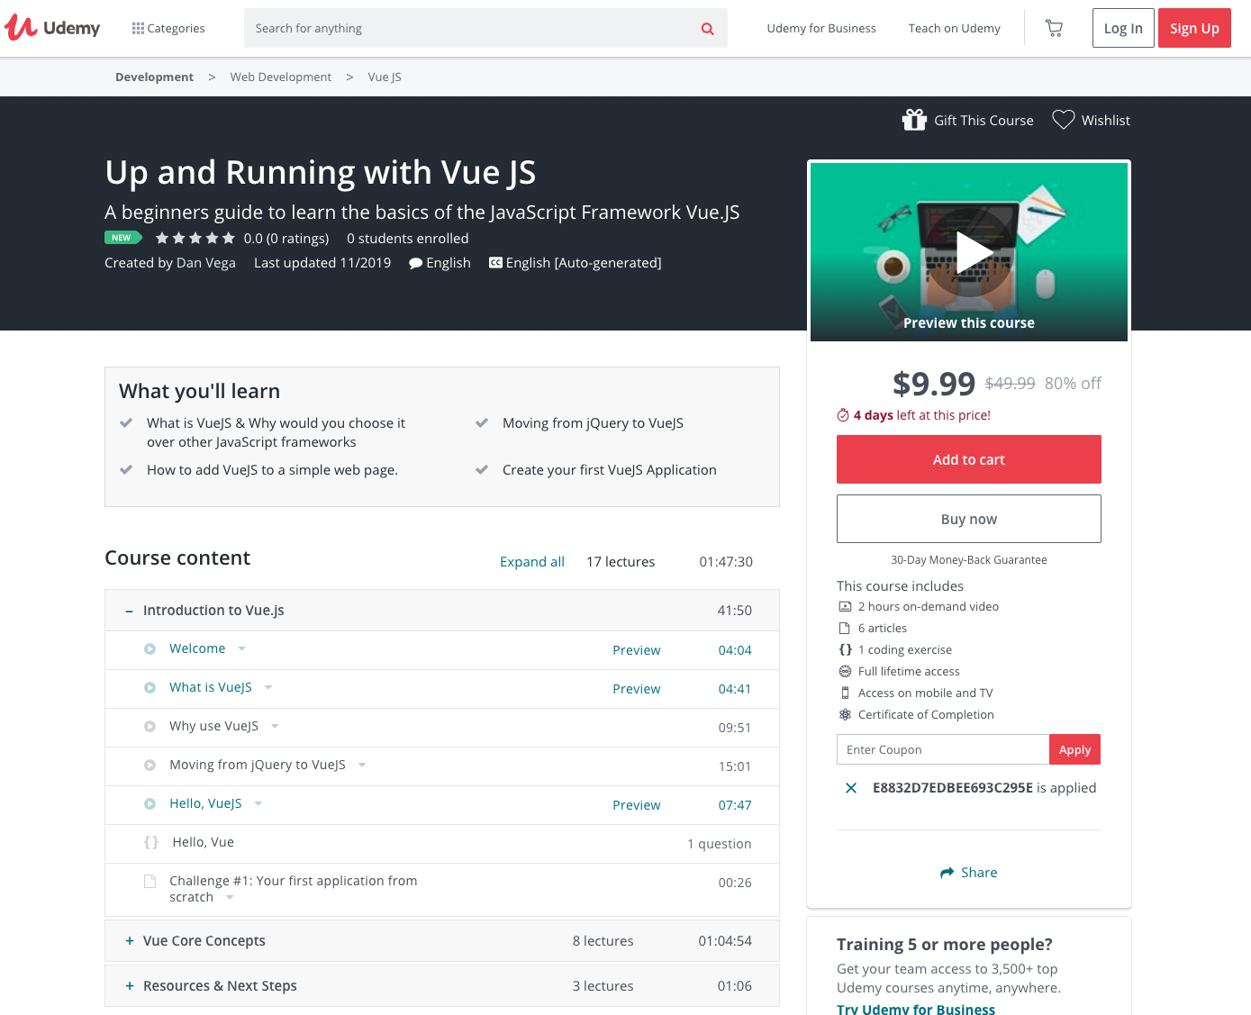Click the Wishlist heart icon
This screenshot has width=1251, height=1015.
point(1064,120)
